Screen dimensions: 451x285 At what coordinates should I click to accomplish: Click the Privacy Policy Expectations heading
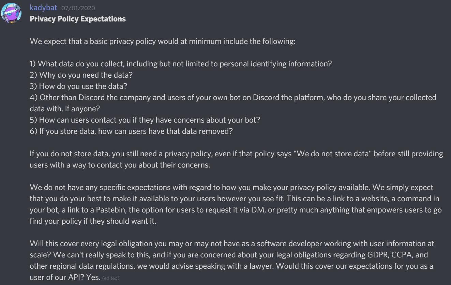pyautogui.click(x=78, y=19)
